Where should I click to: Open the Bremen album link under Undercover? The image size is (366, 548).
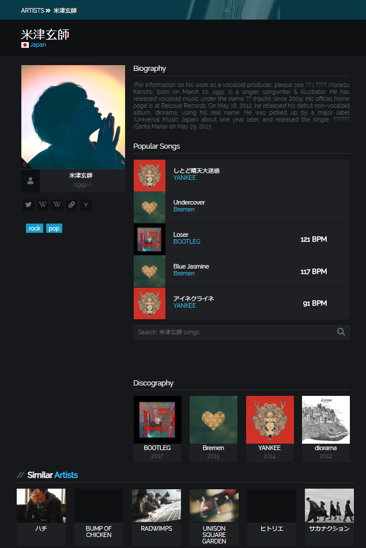(x=184, y=209)
